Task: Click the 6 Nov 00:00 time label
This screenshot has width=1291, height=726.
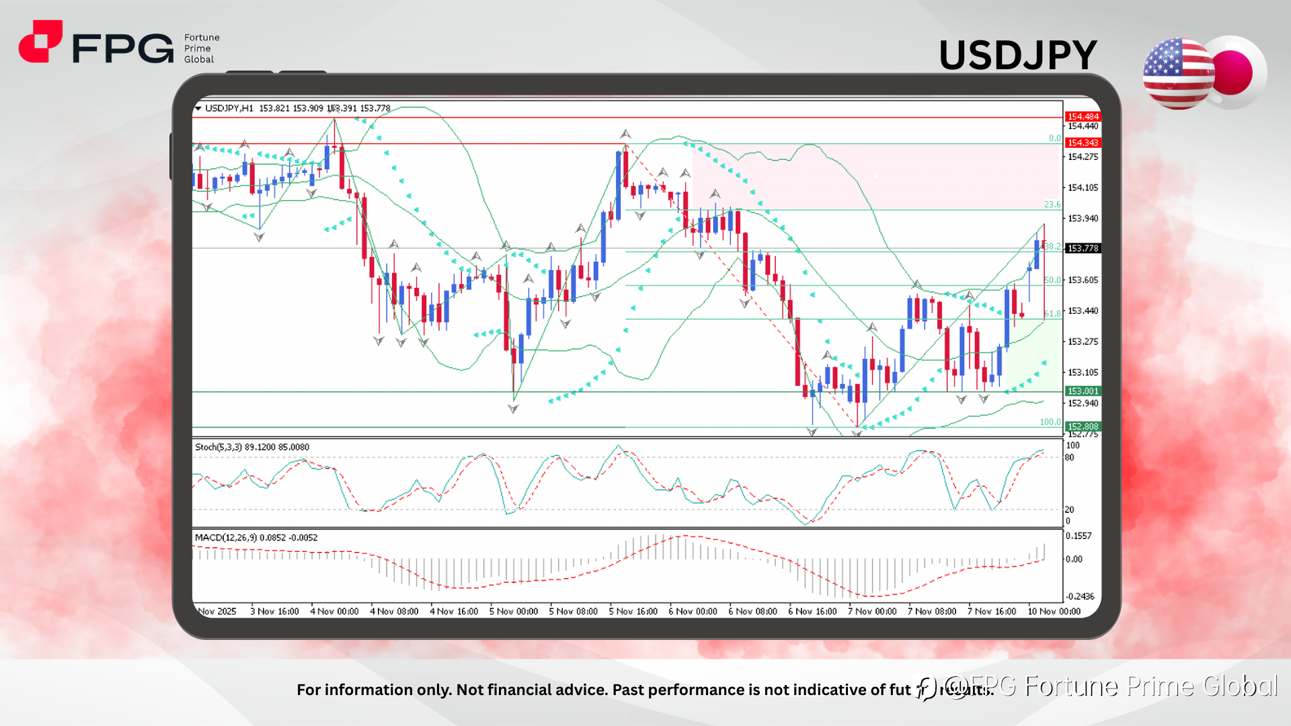Action: 693,612
